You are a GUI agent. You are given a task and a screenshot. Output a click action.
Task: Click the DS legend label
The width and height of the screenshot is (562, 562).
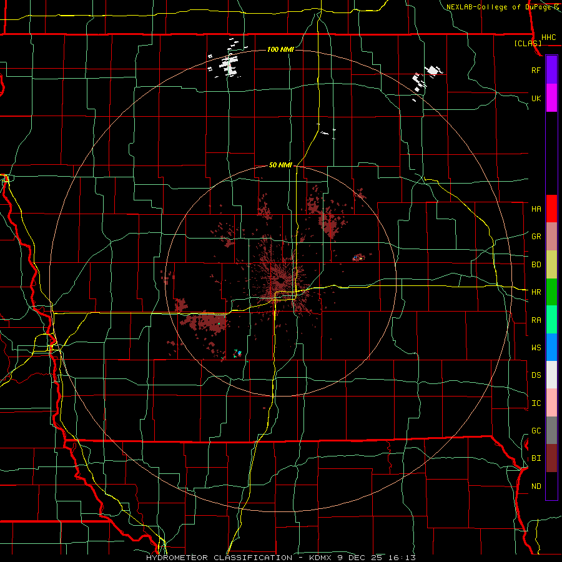(536, 375)
